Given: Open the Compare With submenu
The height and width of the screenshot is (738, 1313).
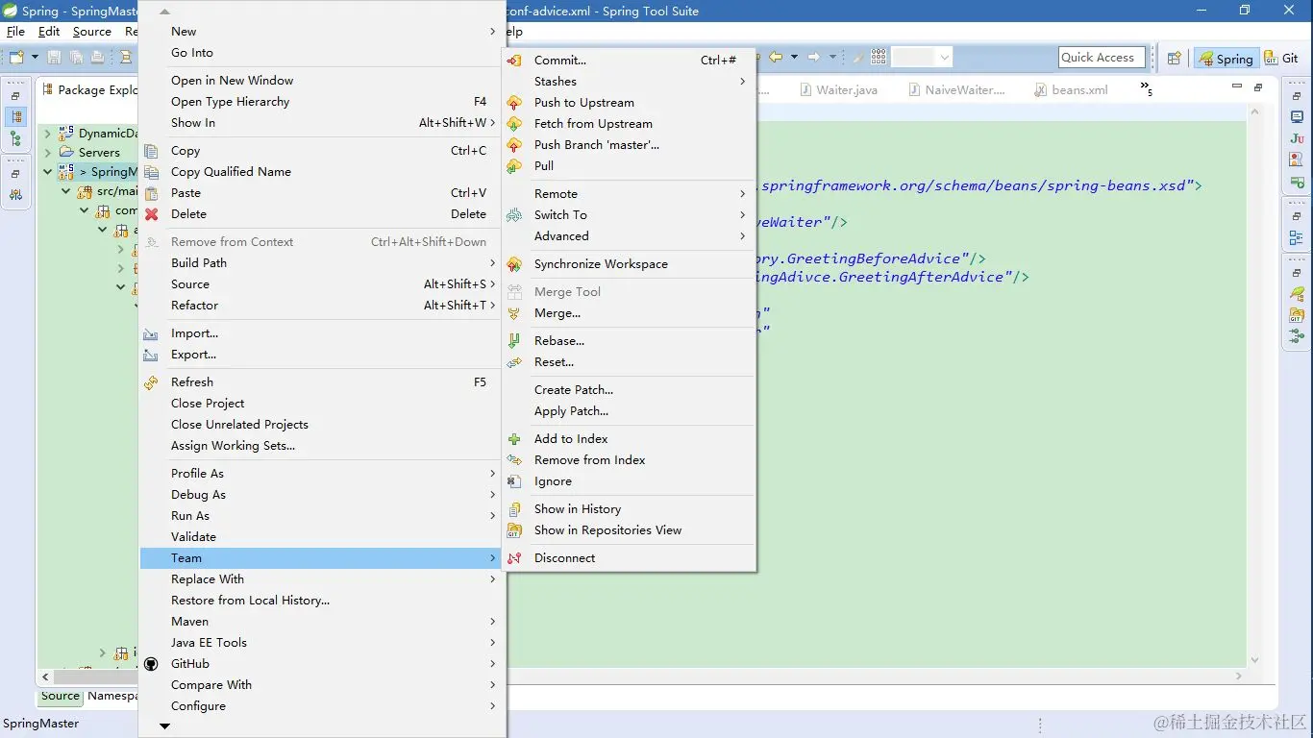Looking at the screenshot, I should pos(322,685).
